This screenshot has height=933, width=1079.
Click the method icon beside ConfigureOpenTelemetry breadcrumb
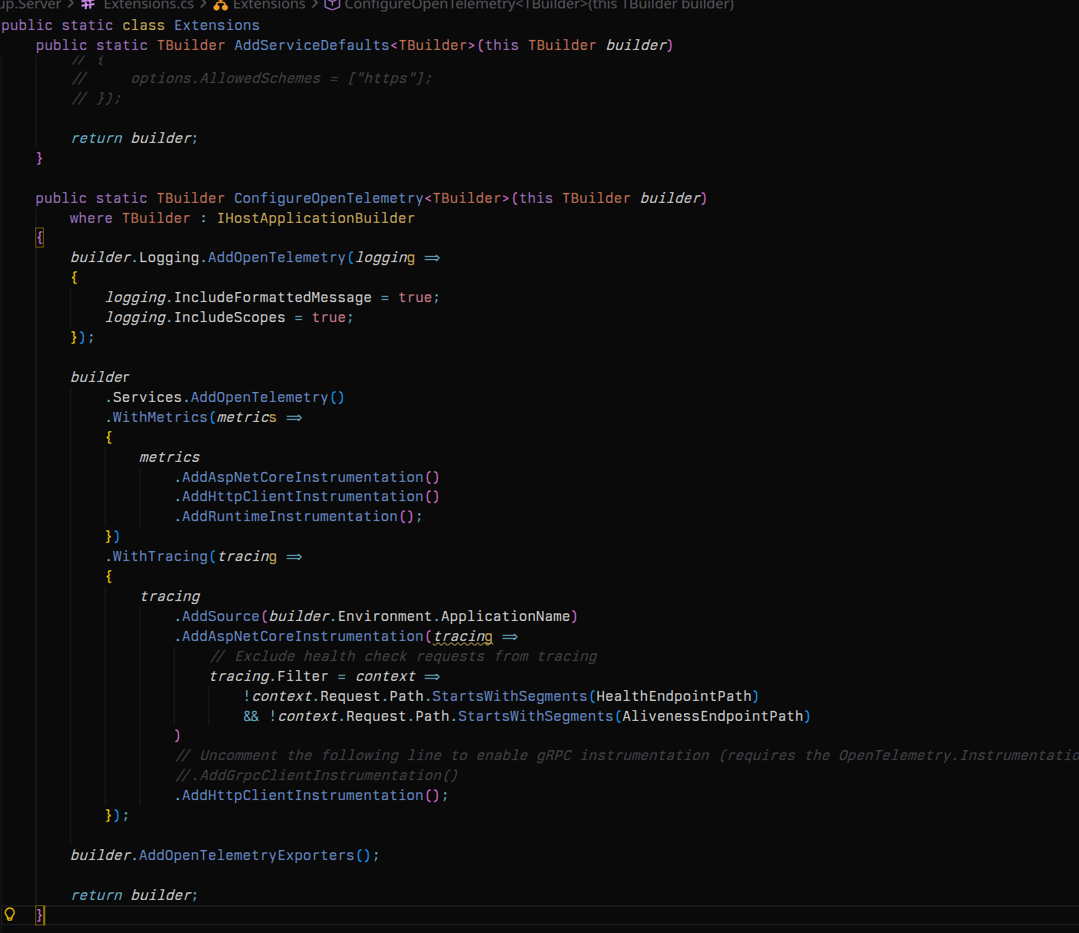coord(332,5)
